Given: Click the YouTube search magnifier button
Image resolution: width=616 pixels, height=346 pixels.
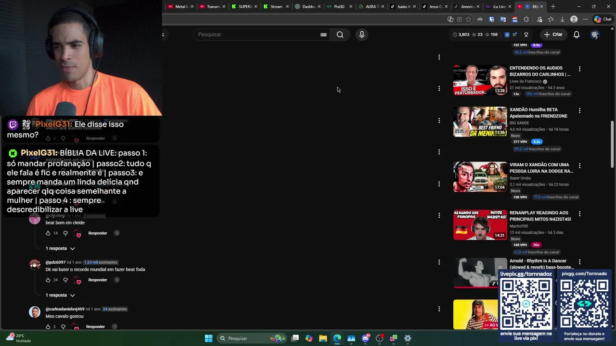Looking at the screenshot, I should click(340, 35).
